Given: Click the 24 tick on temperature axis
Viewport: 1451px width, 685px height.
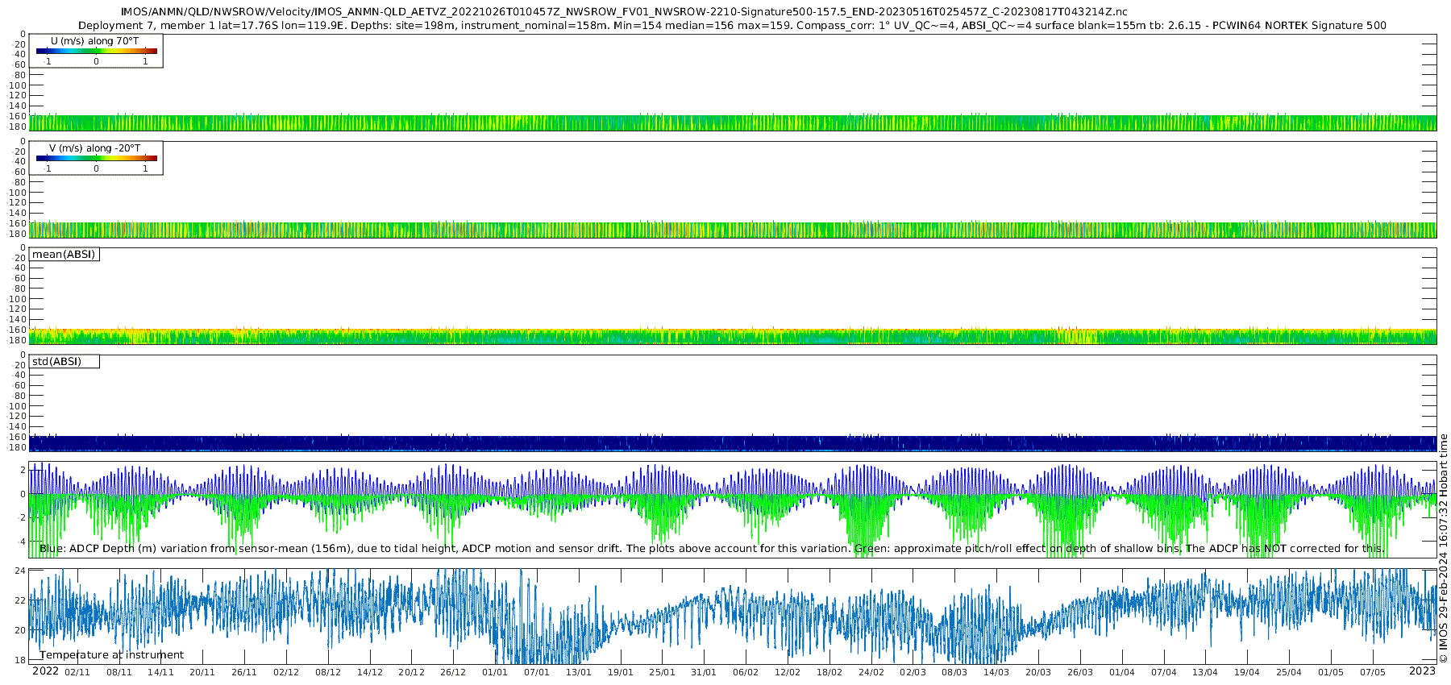Looking at the screenshot, I should (20, 571).
